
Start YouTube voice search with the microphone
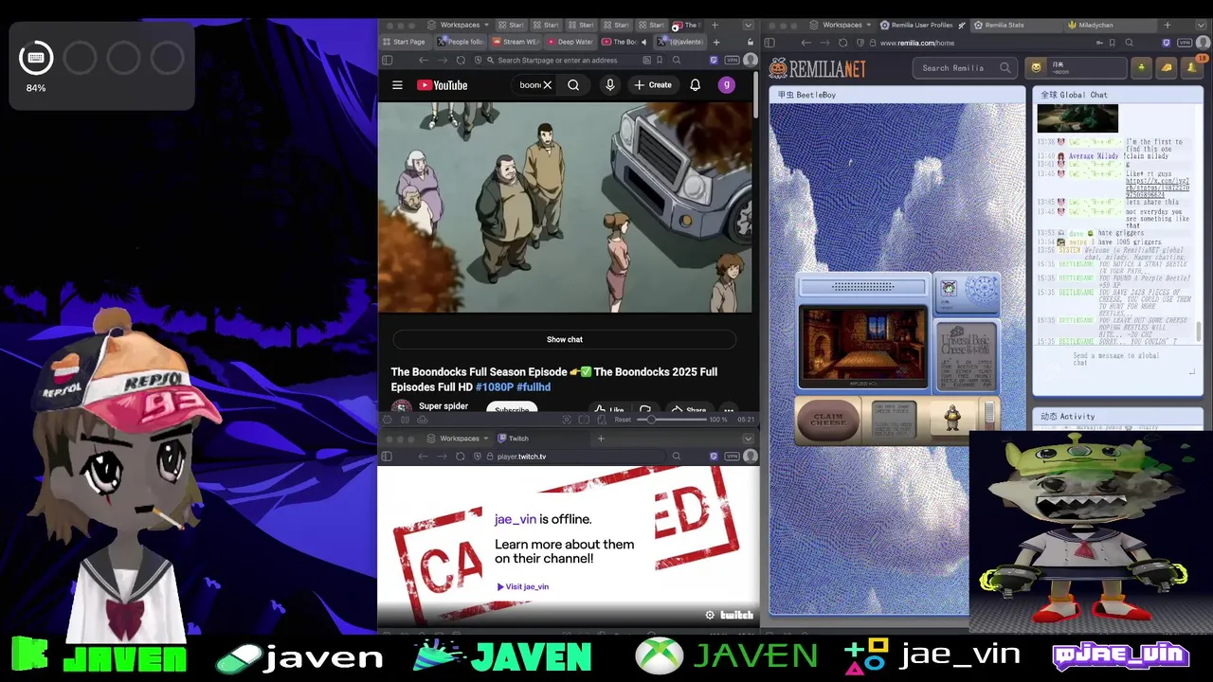point(610,85)
